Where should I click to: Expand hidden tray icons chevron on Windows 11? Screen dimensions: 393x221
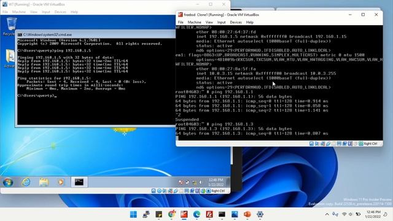tap(327, 214)
